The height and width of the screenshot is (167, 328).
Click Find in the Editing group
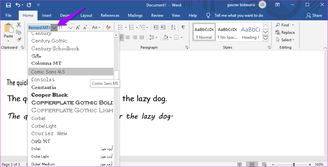pyautogui.click(x=282, y=25)
